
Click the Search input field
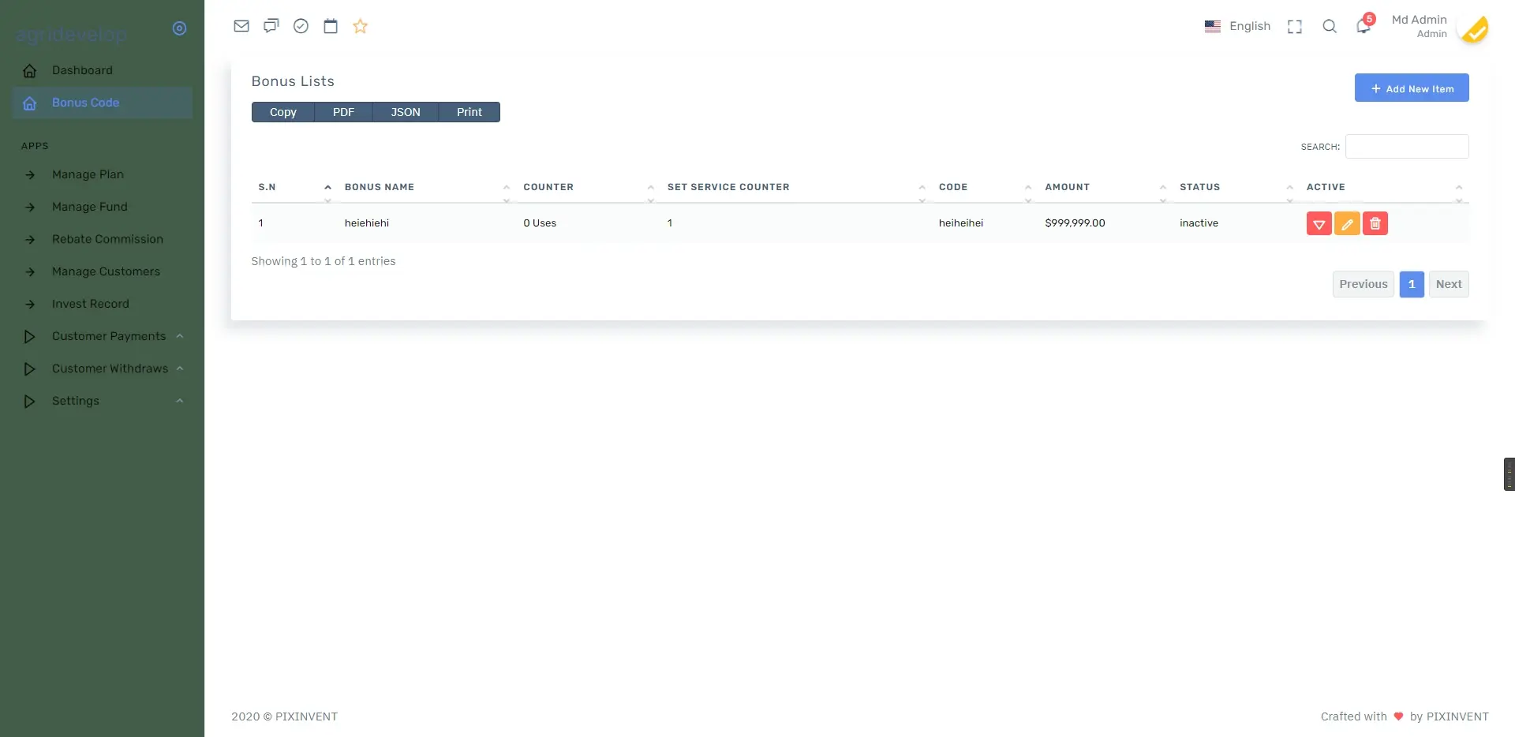1407,147
